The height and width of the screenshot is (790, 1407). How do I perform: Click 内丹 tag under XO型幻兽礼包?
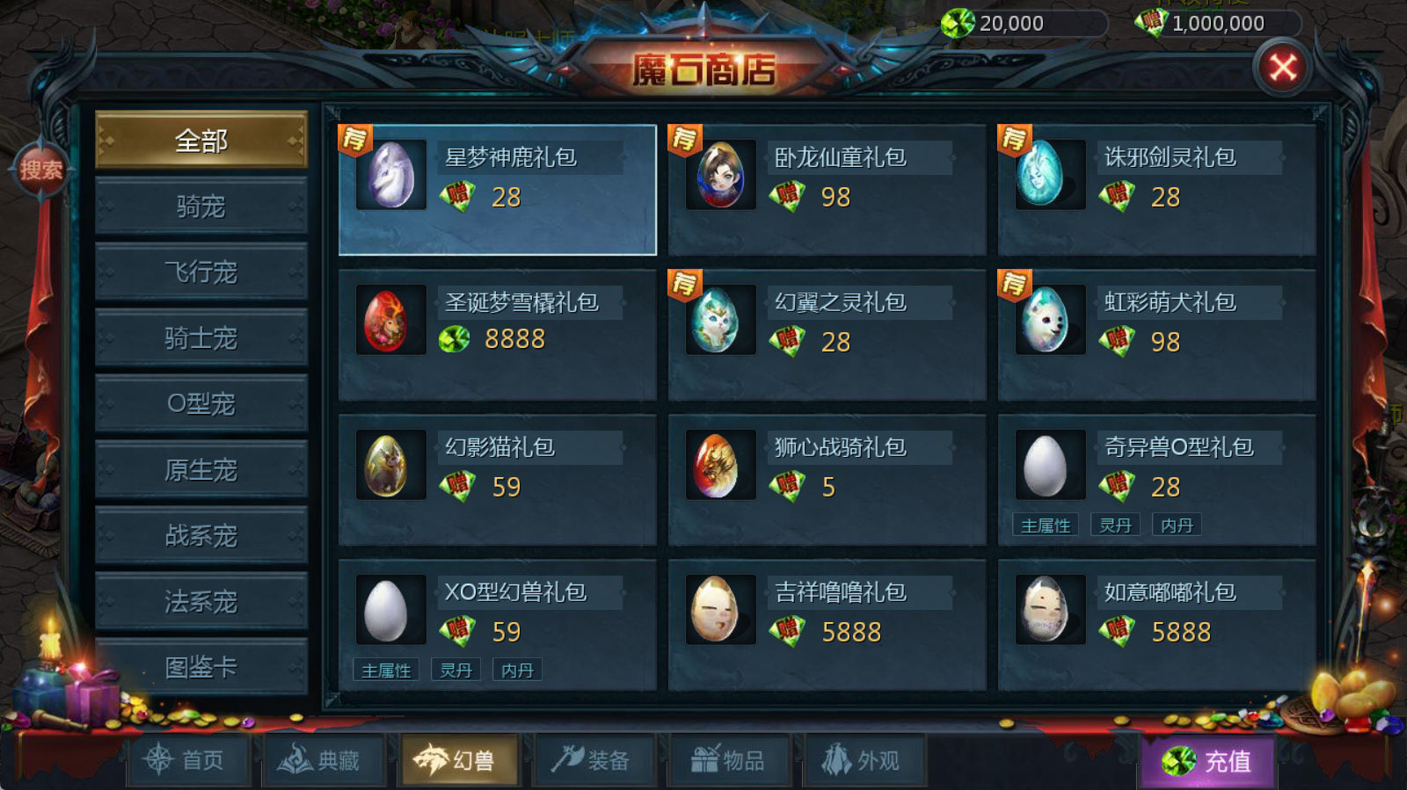[x=517, y=670]
